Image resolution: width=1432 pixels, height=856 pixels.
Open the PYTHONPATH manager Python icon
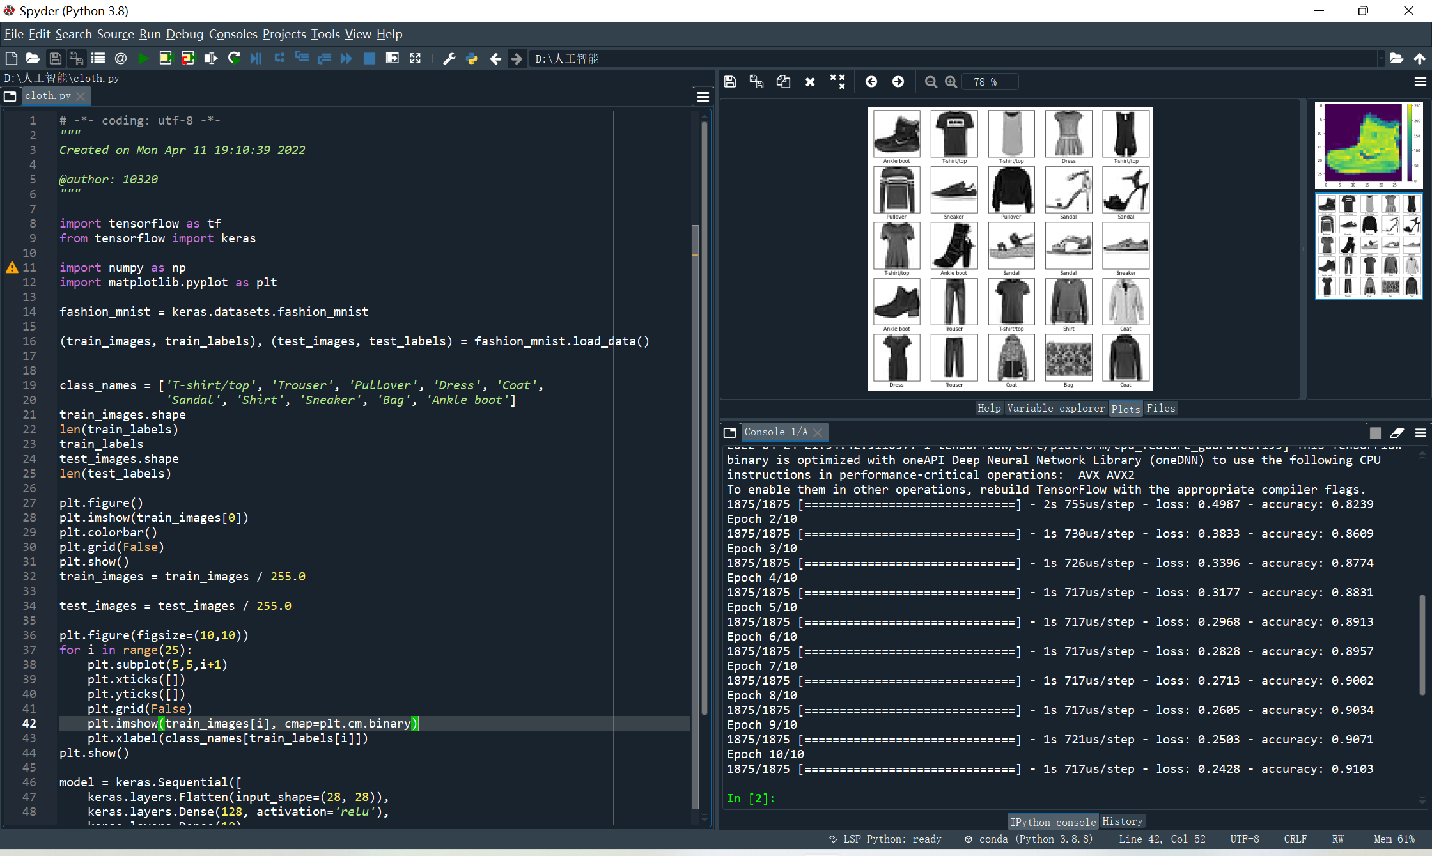click(x=472, y=58)
